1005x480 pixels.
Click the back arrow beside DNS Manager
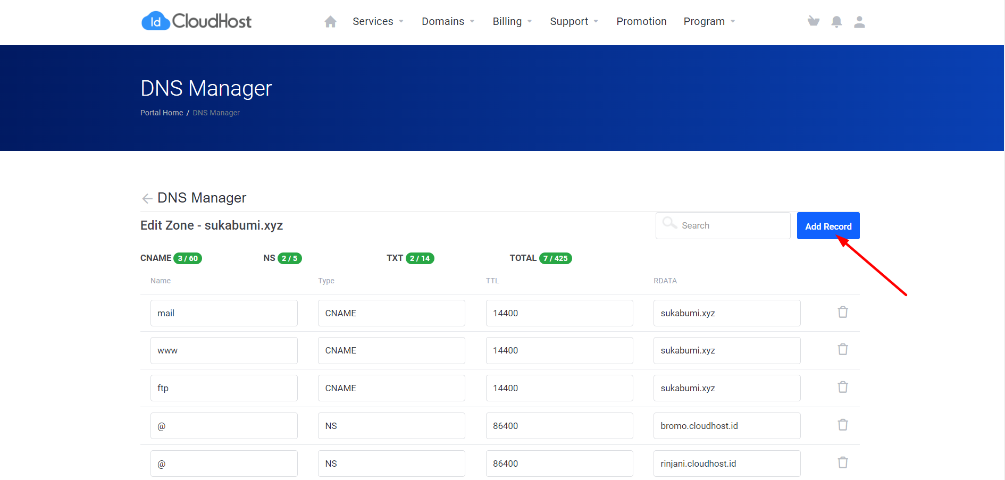[147, 198]
